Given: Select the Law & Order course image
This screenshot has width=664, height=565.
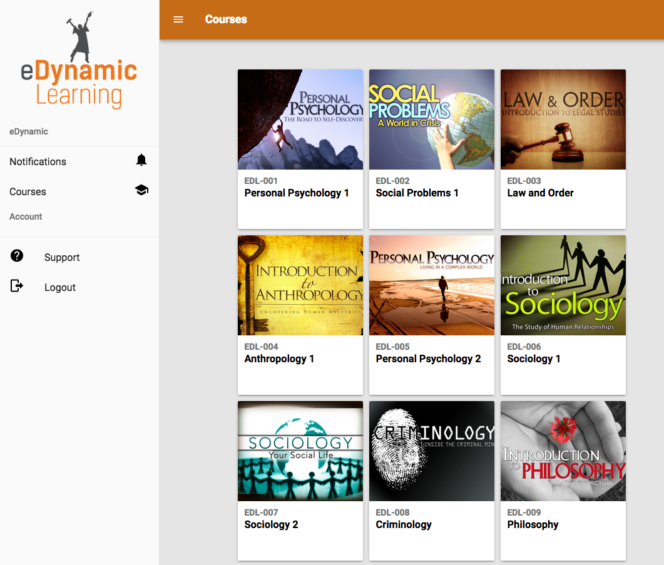Looking at the screenshot, I should tap(563, 120).
